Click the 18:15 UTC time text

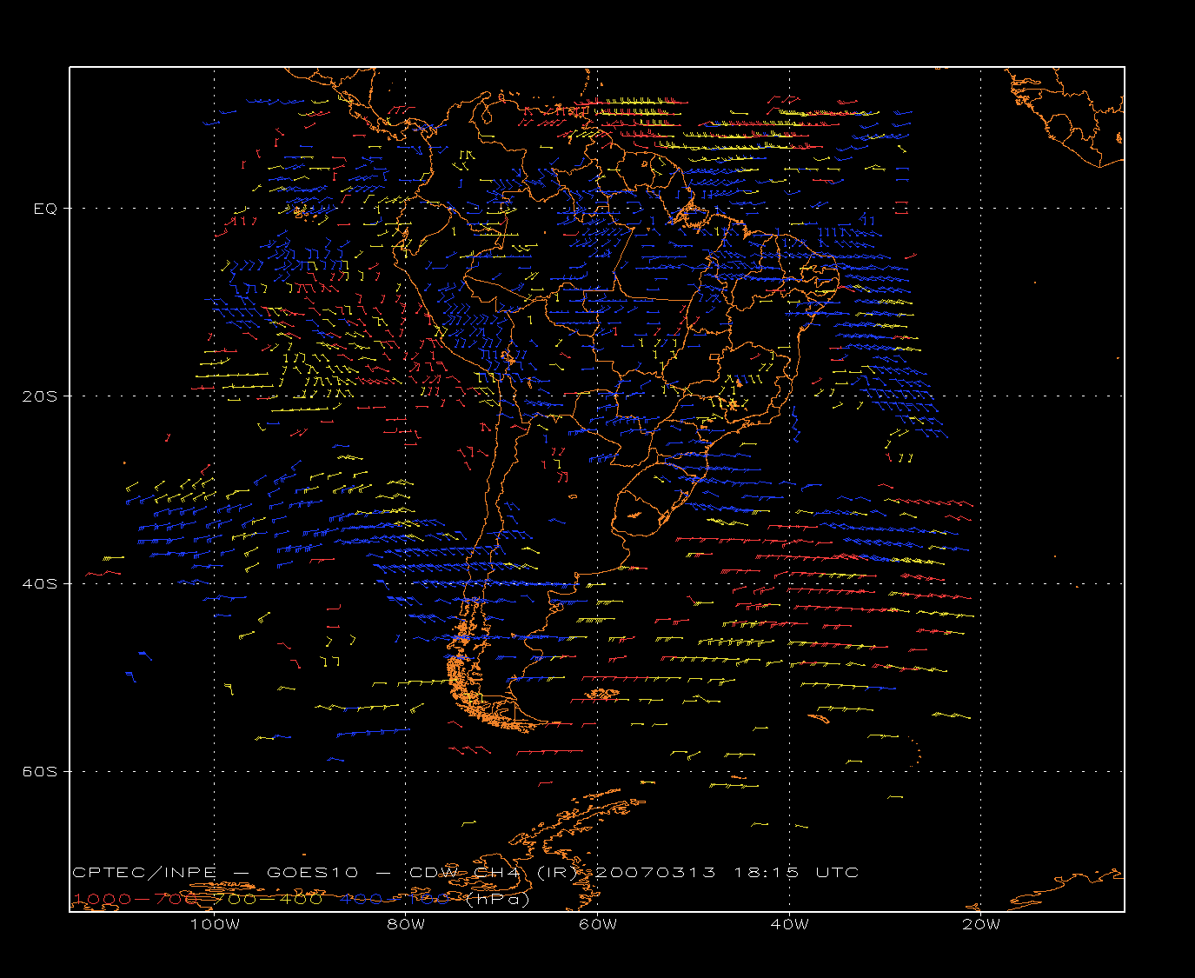pos(796,873)
